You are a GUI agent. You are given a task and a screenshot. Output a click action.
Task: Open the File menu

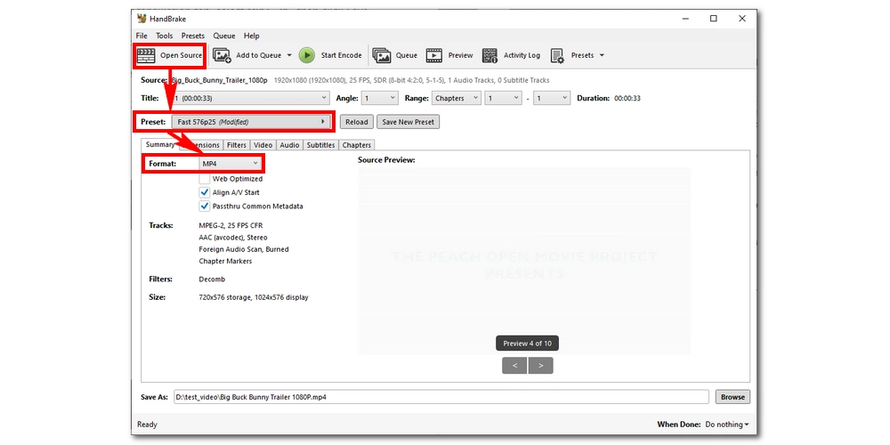pyautogui.click(x=142, y=36)
